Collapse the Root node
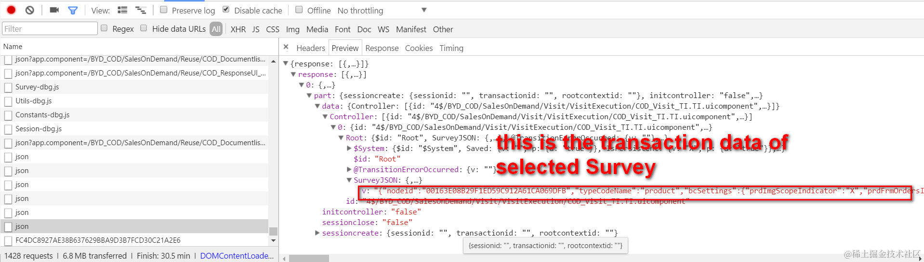The width and height of the screenshot is (924, 262). [341, 138]
